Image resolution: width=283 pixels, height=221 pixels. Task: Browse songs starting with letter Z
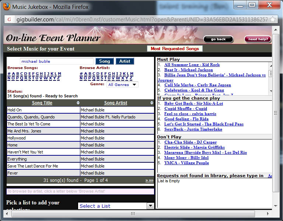[58, 78]
